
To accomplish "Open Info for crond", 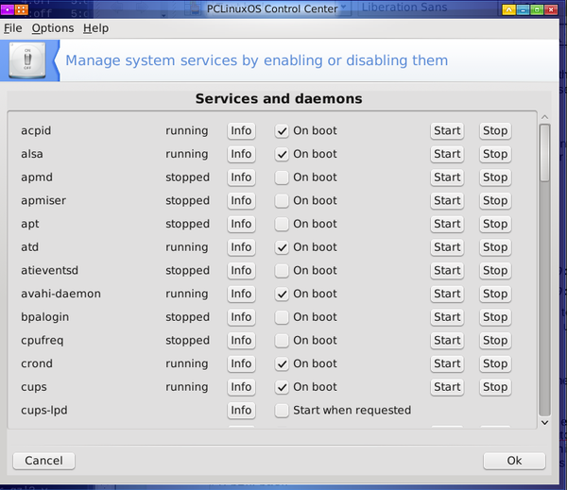I will pyautogui.click(x=241, y=363).
